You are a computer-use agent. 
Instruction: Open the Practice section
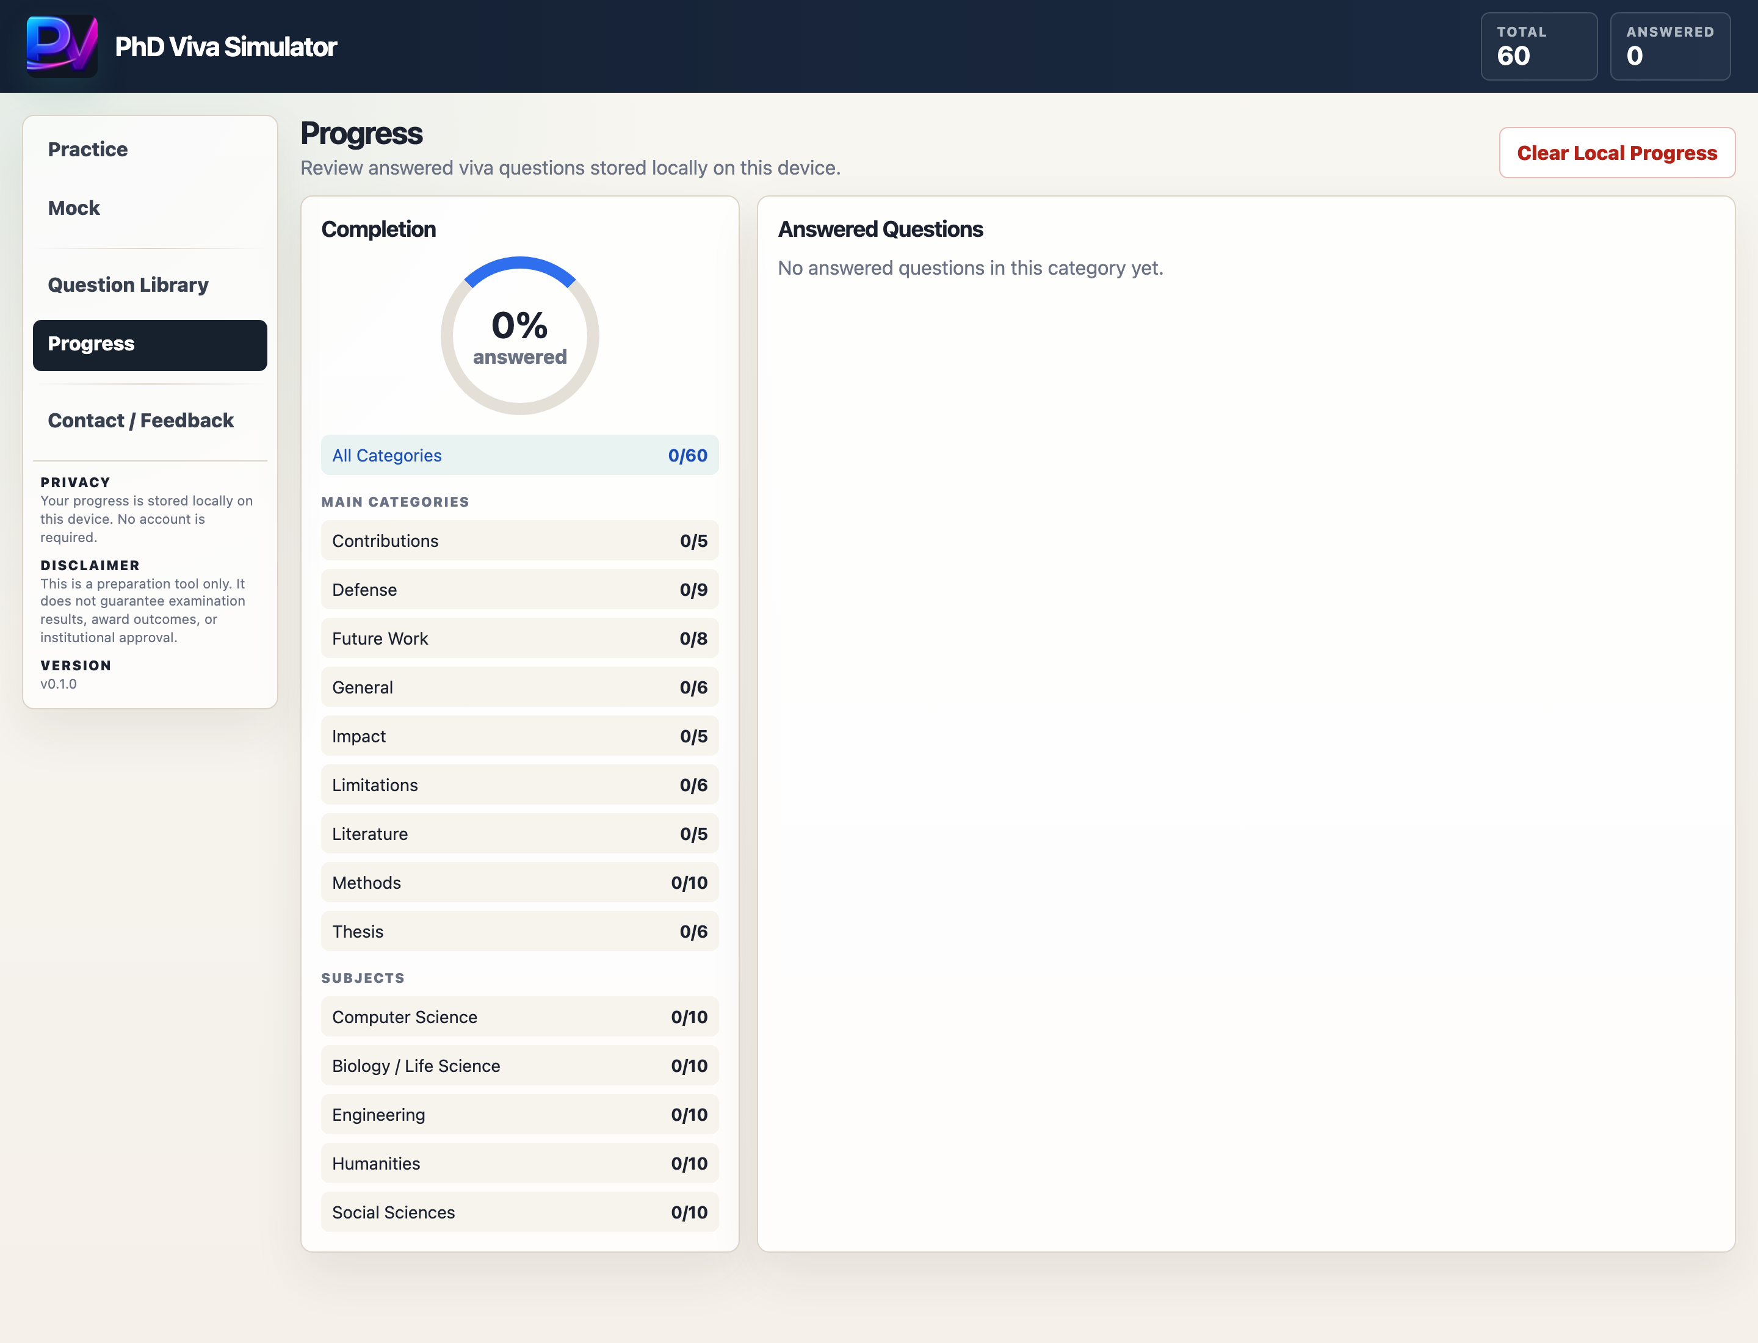coord(150,150)
